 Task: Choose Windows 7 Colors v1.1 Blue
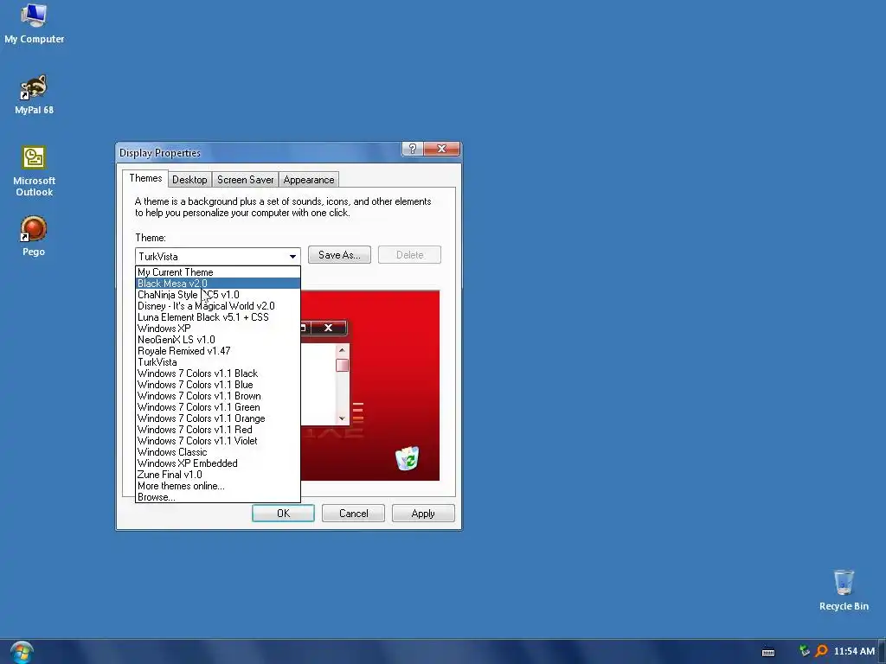[218, 385]
